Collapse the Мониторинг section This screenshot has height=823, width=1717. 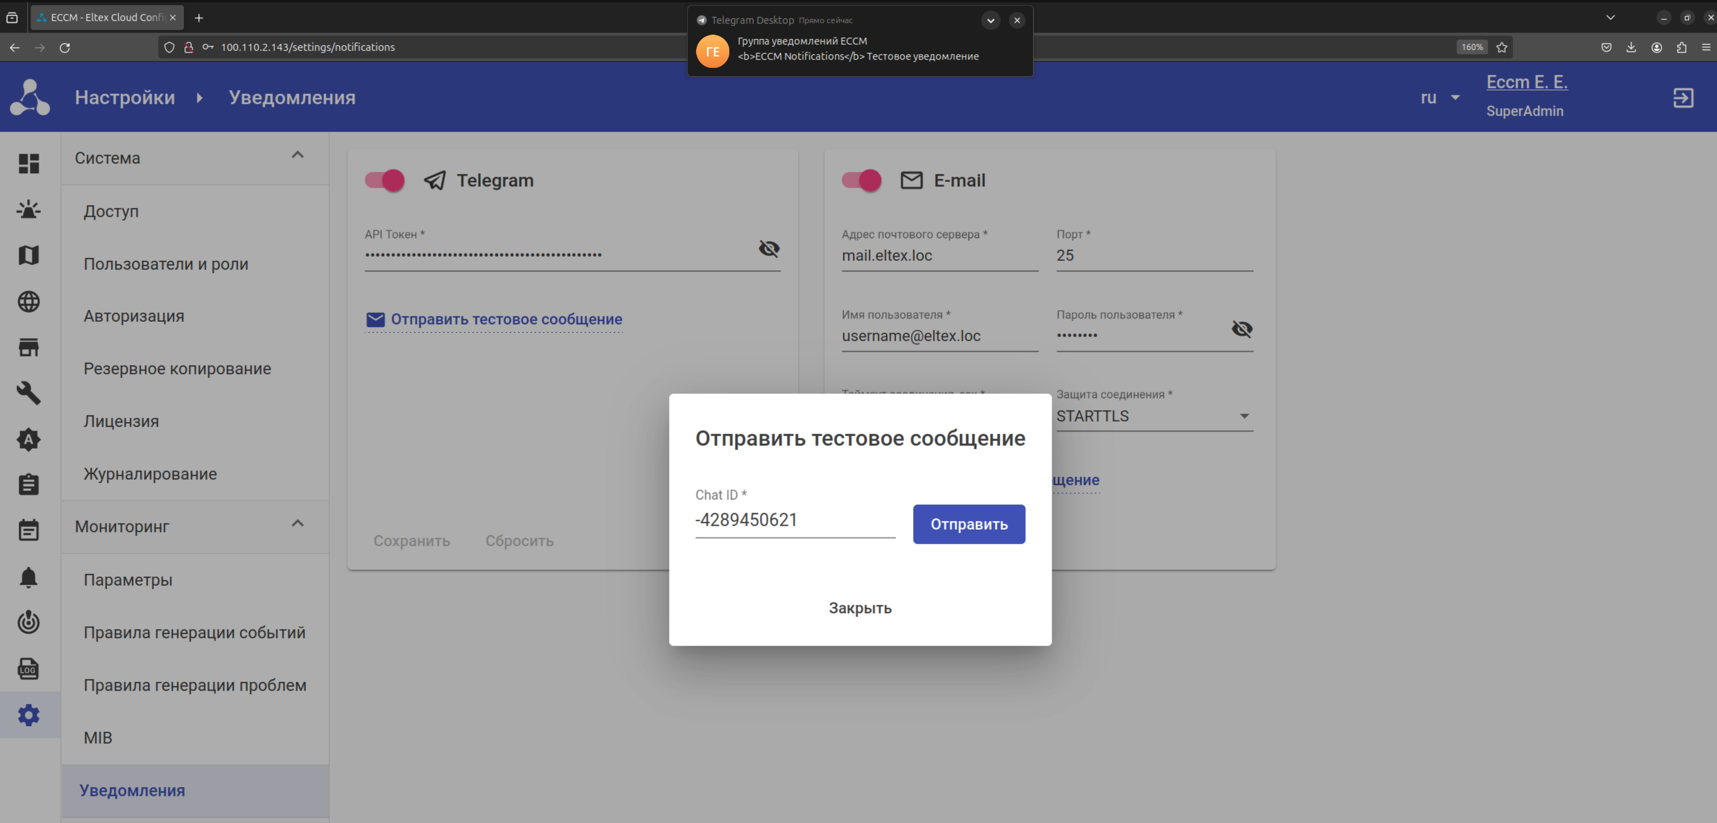(297, 523)
